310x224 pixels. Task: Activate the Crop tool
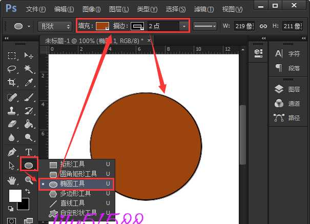12,83
